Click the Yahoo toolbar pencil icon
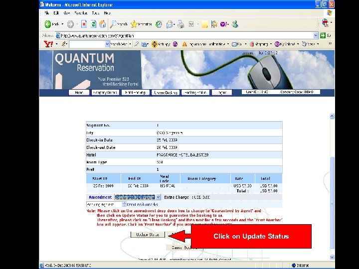The height and width of the screenshot is (269, 359). click(x=64, y=44)
